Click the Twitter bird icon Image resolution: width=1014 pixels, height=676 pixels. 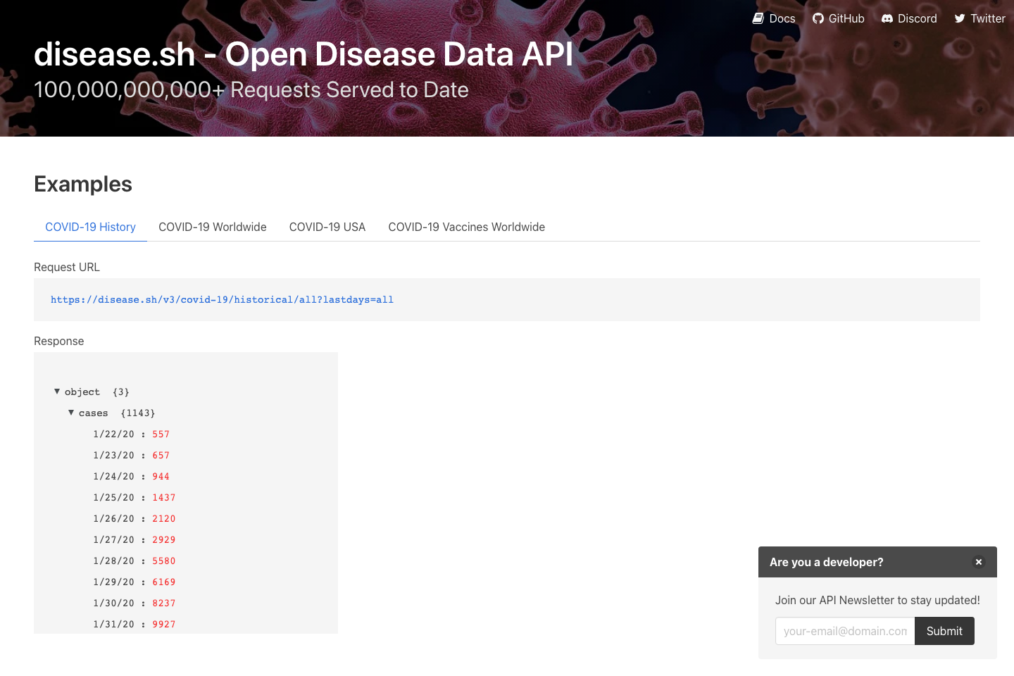(x=958, y=18)
